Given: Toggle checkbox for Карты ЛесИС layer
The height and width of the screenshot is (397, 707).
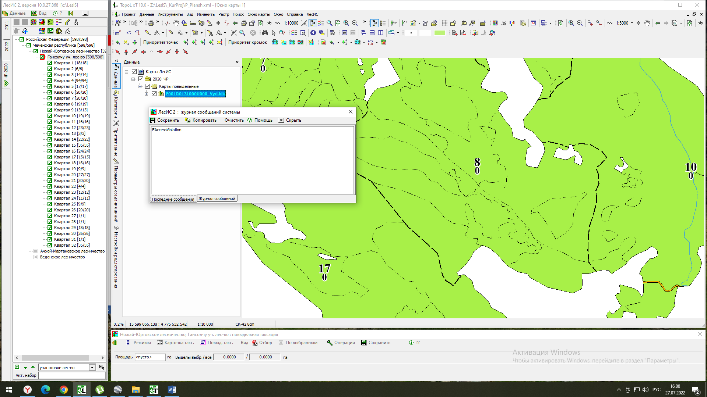Looking at the screenshot, I should tap(134, 72).
